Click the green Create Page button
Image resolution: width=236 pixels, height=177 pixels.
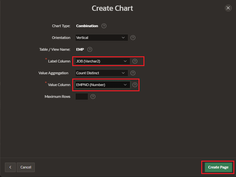218,167
